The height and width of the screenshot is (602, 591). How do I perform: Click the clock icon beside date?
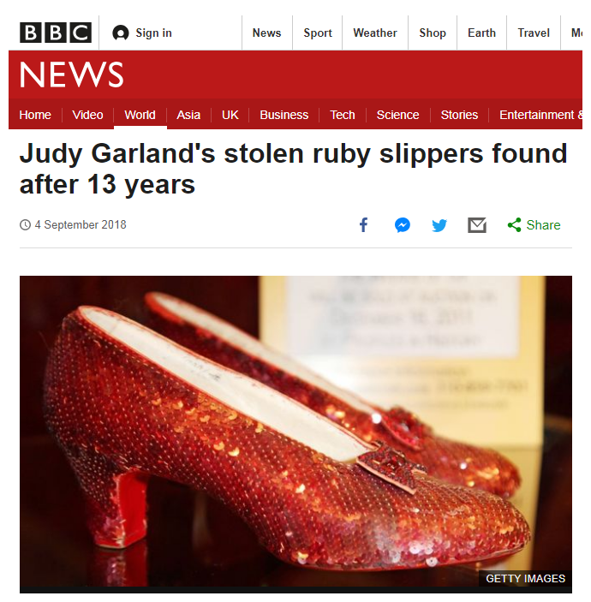(25, 225)
